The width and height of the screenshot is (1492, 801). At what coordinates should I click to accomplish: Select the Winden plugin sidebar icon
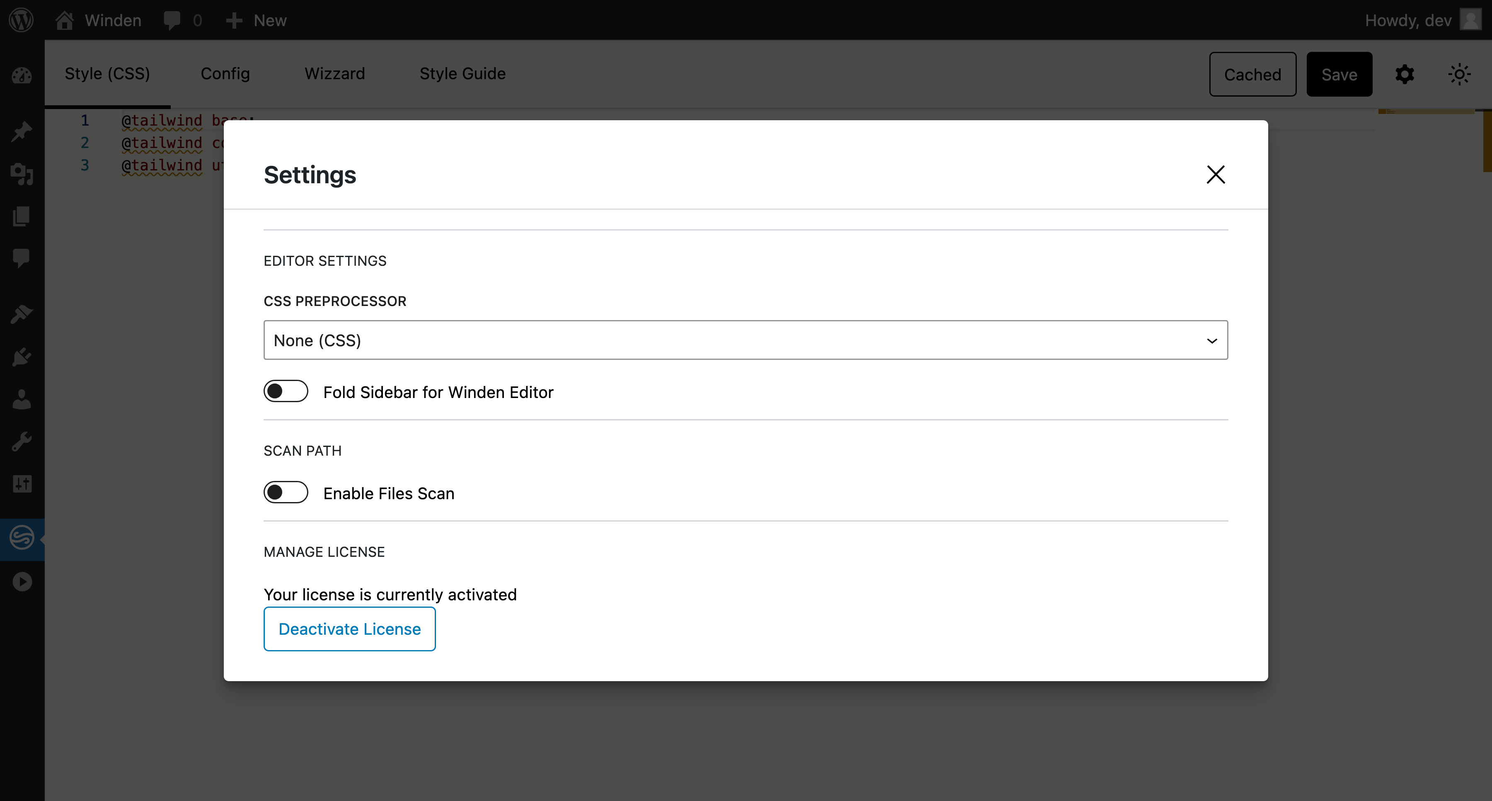[22, 539]
